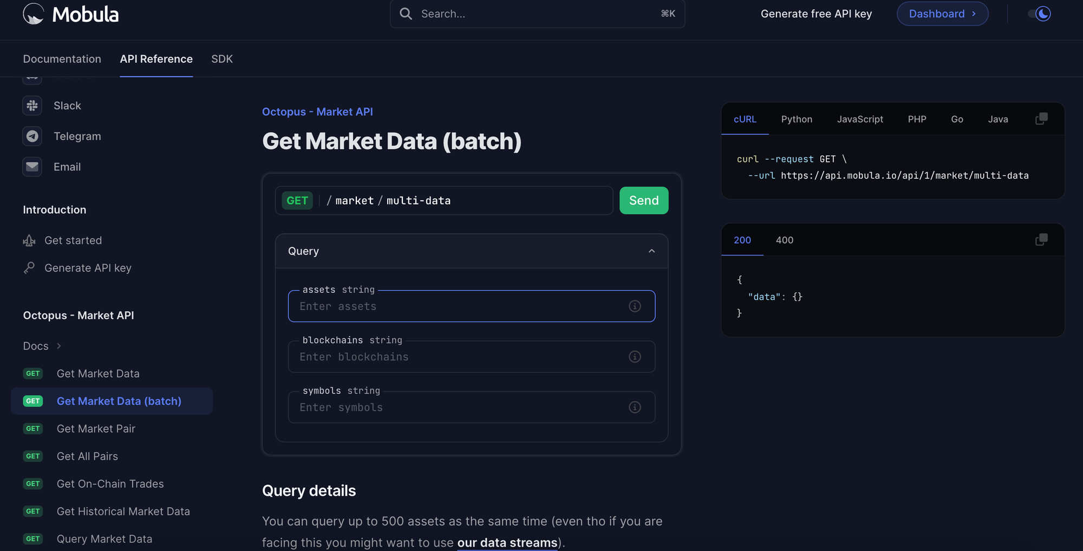Click the Query details heading
1083x551 pixels.
(309, 490)
